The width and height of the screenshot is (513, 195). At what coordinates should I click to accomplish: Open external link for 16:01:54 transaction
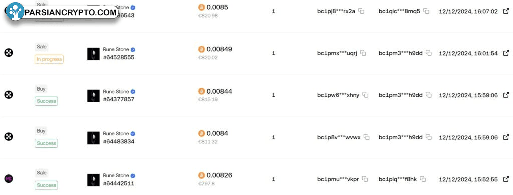506,53
